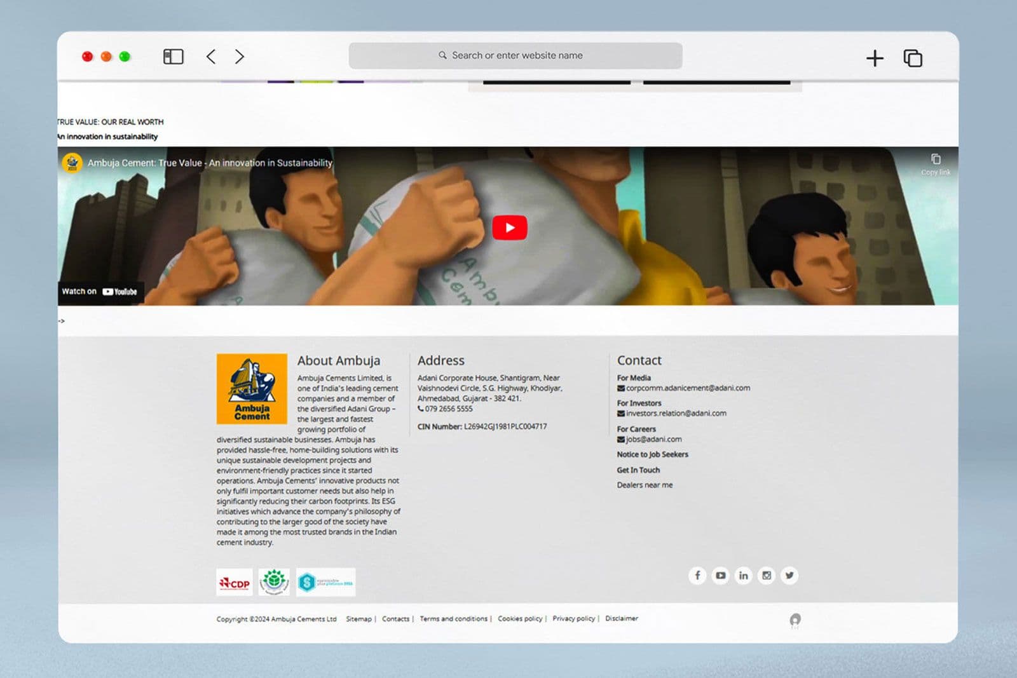This screenshot has width=1017, height=678.
Task: Open the Instagram social icon
Action: [767, 576]
